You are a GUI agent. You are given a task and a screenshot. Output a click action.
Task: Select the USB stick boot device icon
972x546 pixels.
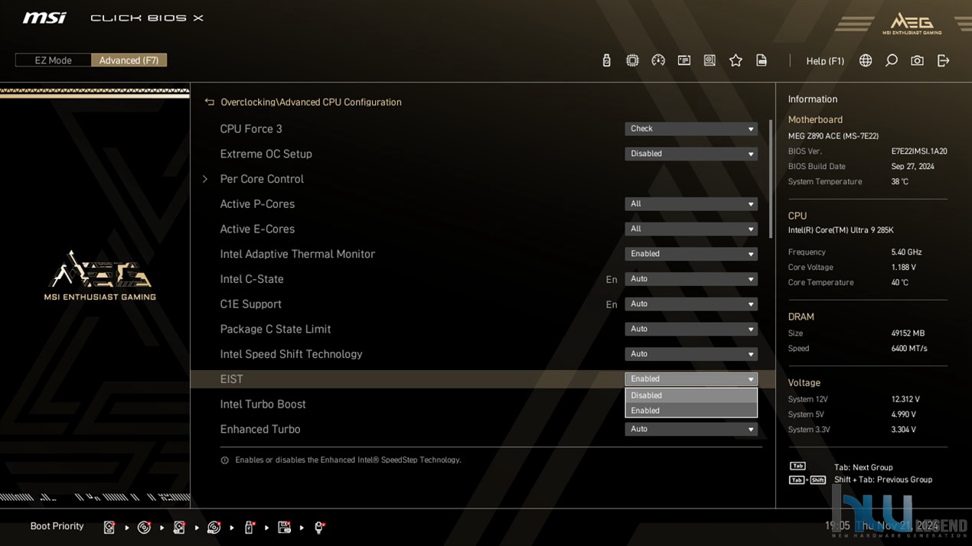coord(249,527)
